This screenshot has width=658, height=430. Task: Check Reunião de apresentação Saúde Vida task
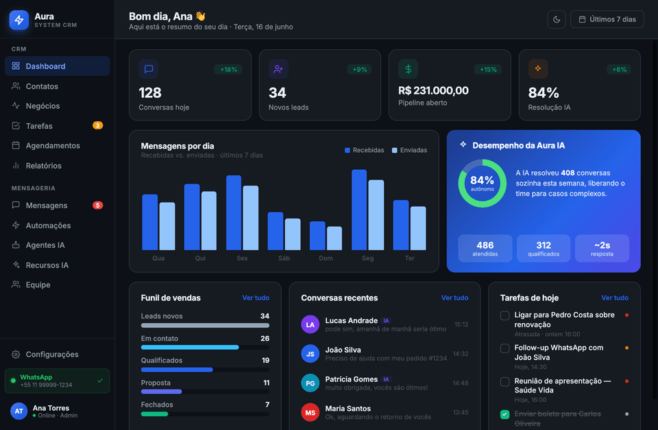tap(505, 381)
